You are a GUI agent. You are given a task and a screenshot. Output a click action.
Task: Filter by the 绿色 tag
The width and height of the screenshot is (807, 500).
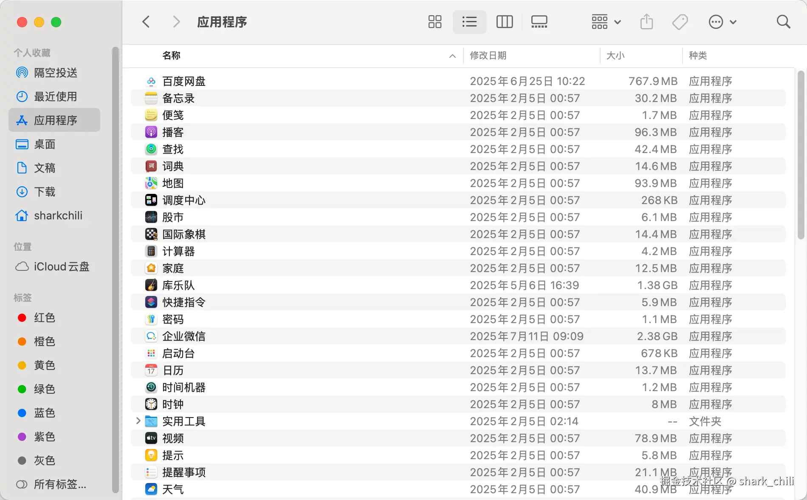pos(54,389)
